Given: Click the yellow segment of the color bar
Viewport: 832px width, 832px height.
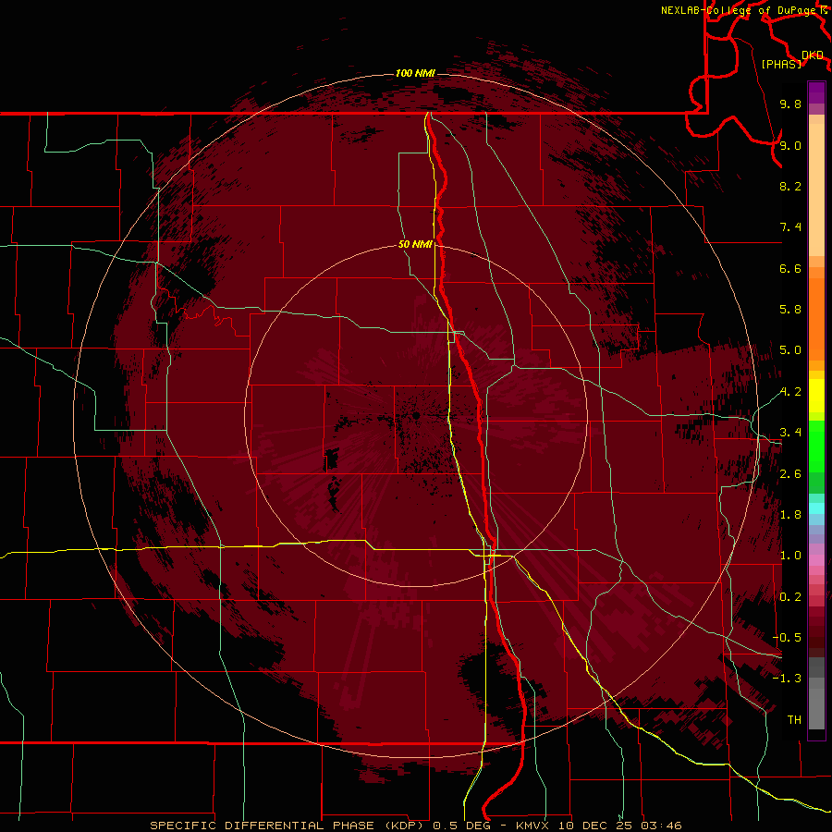Looking at the screenshot, I should pyautogui.click(x=816, y=396).
